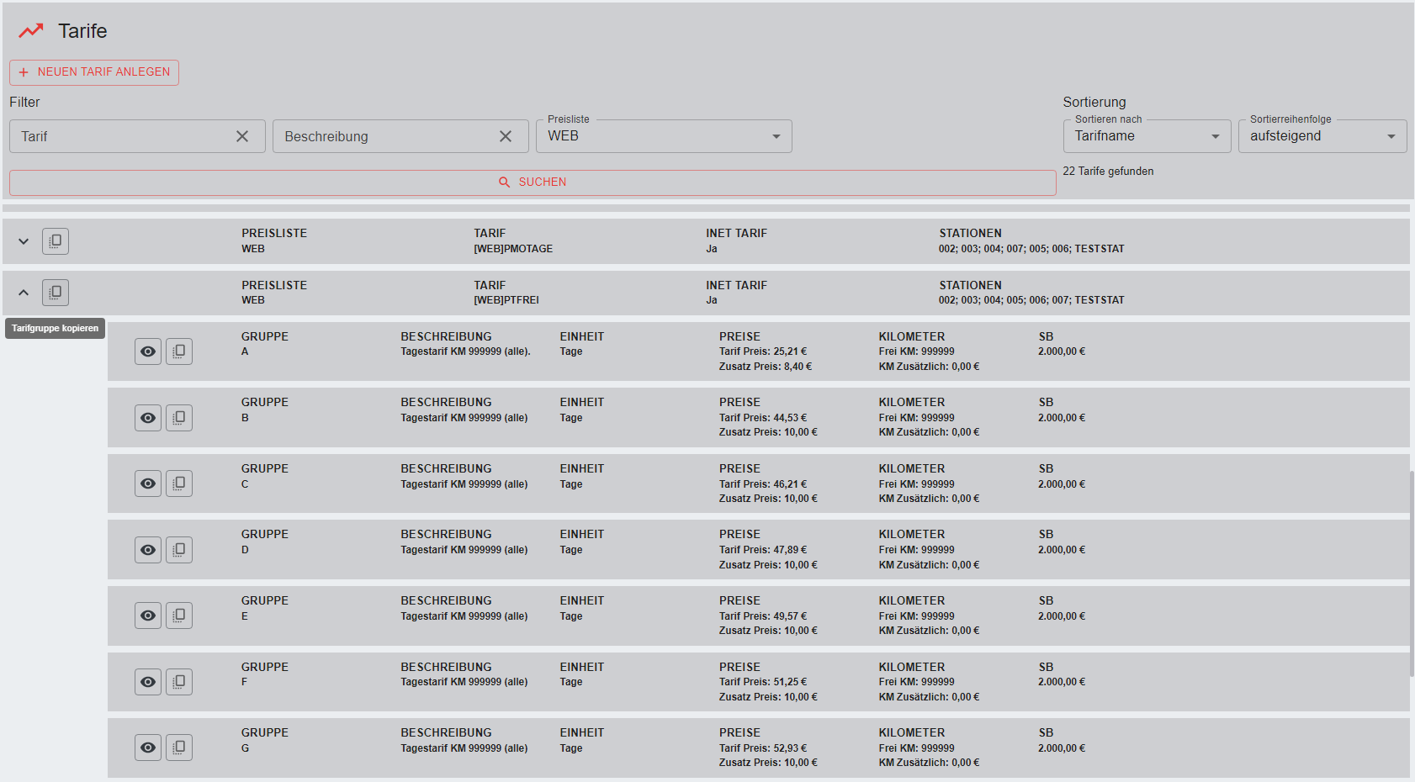The height and width of the screenshot is (782, 1415).
Task: Open Gruppe F view using eye icon
Action: tap(148, 682)
